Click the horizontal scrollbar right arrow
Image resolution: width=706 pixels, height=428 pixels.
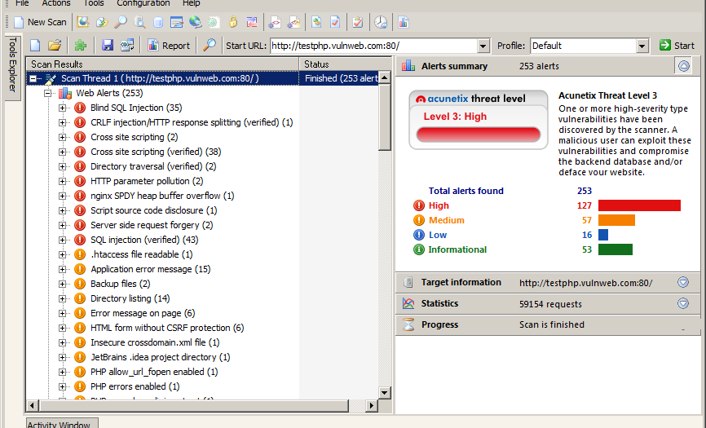tap(372, 405)
